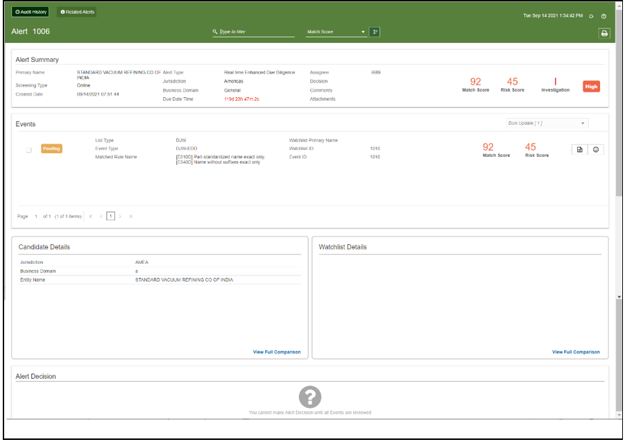The image size is (625, 442).
Task: Go to the last events page
Action: click(130, 216)
